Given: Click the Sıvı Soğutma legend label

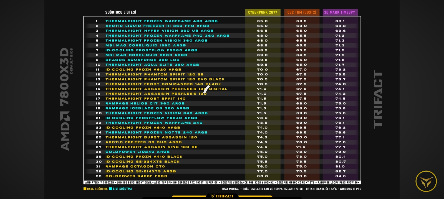Looking at the screenshot, I should [122, 189].
